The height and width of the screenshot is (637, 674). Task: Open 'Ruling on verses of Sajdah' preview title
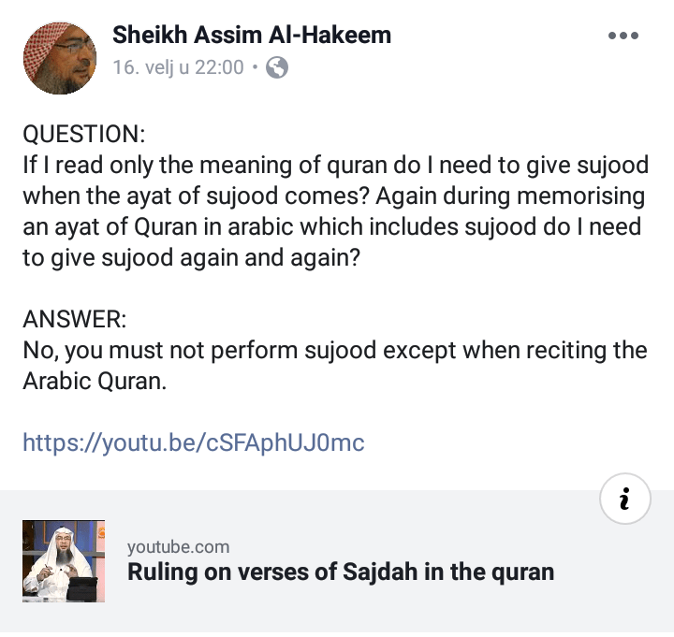(x=341, y=572)
